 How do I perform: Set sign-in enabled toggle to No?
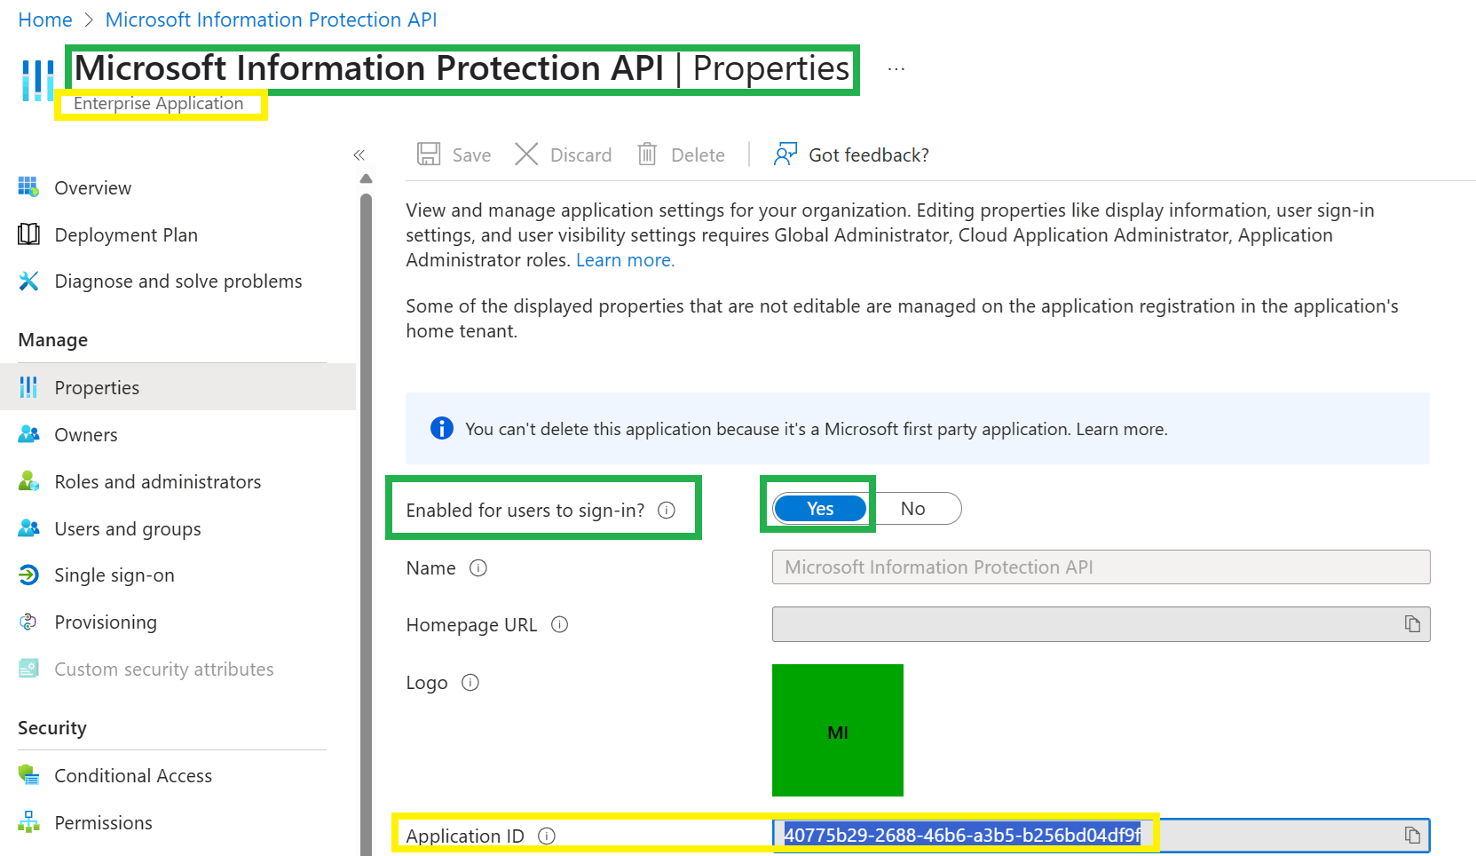(x=913, y=508)
